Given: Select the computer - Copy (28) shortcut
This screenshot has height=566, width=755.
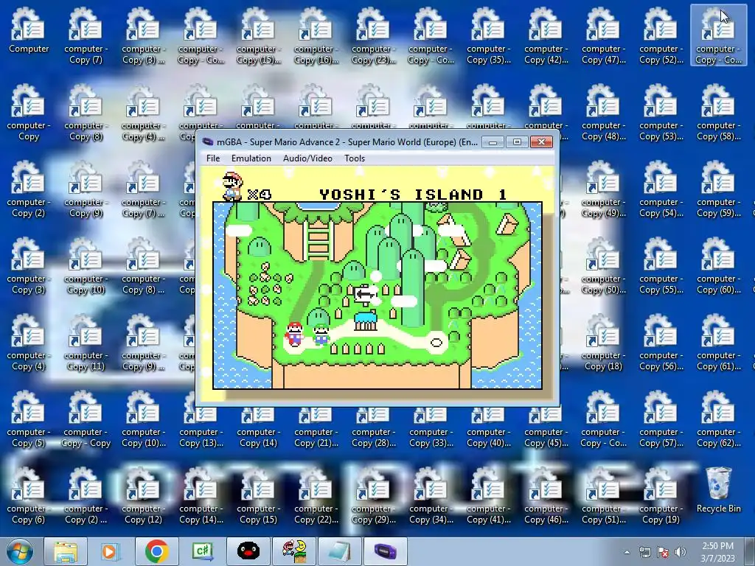Looking at the screenshot, I should (373, 427).
